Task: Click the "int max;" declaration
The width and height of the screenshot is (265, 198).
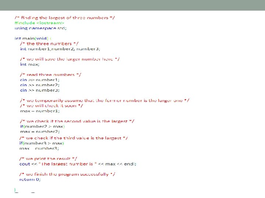Action: click(30, 65)
